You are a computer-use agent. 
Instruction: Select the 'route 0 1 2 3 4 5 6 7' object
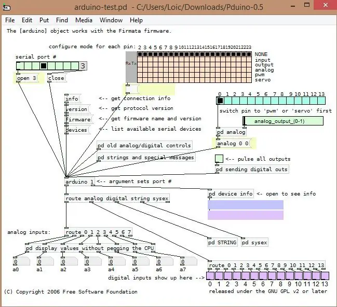[99, 232]
